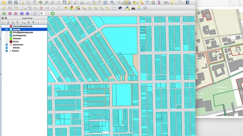Open the Field Calculator icon
The width and height of the screenshot is (243, 136).
coord(153,3)
